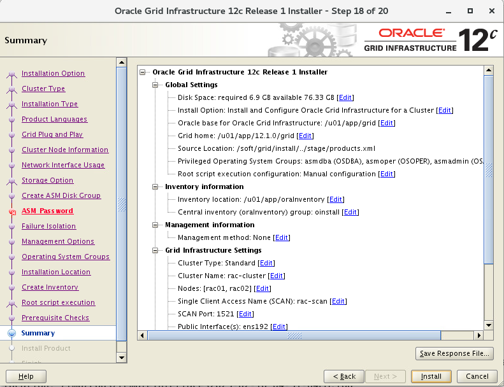Jump to Storage Option step
The width and height of the screenshot is (504, 387).
(x=47, y=180)
